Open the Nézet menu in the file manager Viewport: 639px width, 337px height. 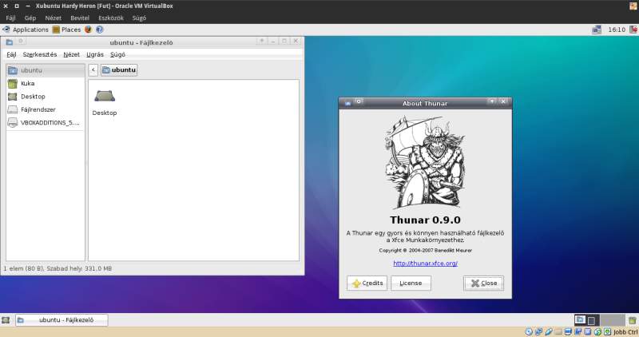71,54
